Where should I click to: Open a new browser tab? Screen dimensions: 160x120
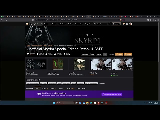[141, 17]
